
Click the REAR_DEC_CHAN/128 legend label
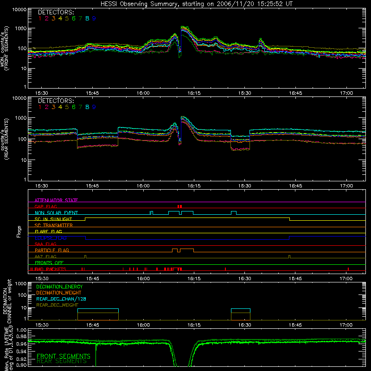tap(61, 299)
